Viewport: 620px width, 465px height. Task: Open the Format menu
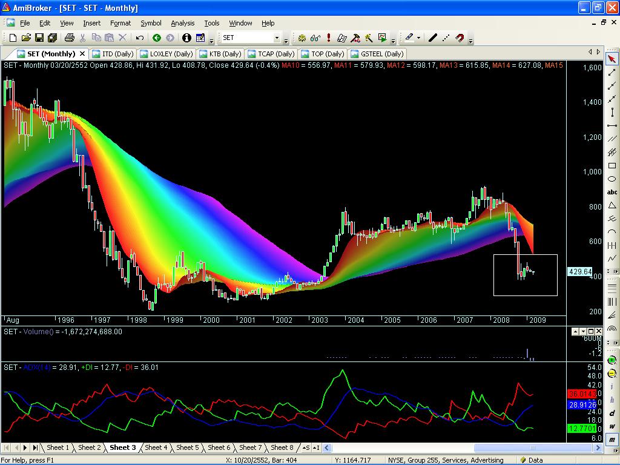point(120,23)
